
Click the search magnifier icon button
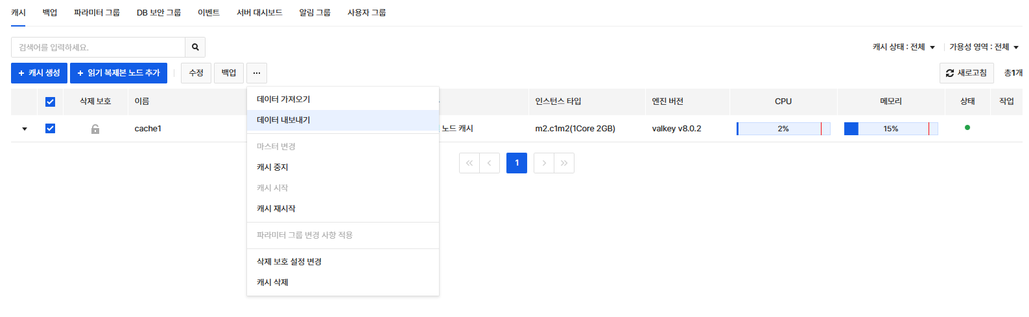click(195, 47)
